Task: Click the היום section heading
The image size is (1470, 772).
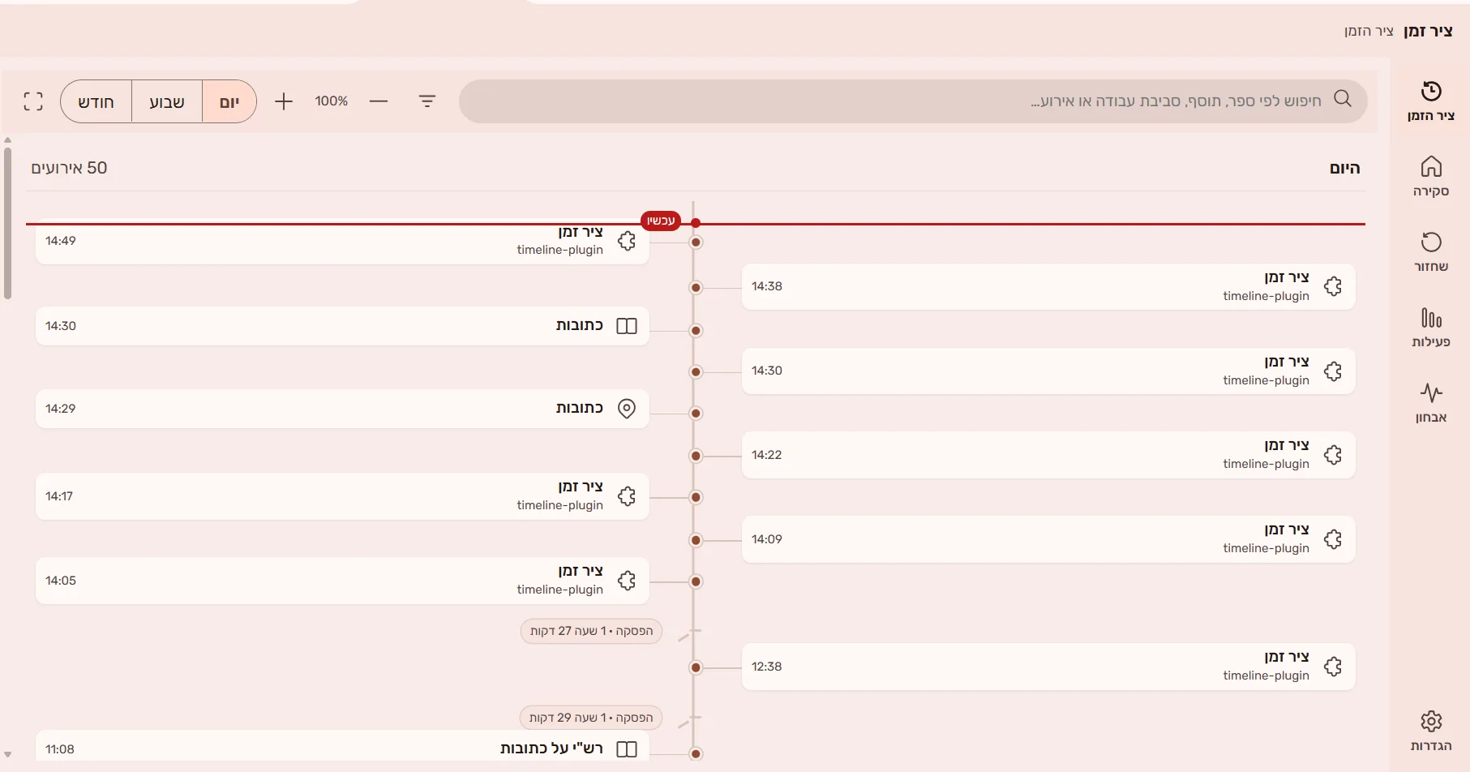Action: click(1344, 168)
